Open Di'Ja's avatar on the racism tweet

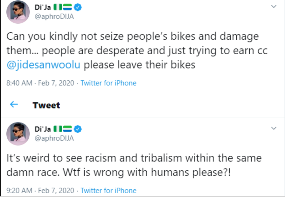coord(18,134)
